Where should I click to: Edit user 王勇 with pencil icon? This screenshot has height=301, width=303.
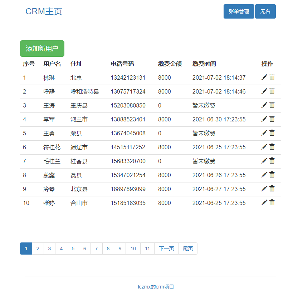tap(264, 133)
